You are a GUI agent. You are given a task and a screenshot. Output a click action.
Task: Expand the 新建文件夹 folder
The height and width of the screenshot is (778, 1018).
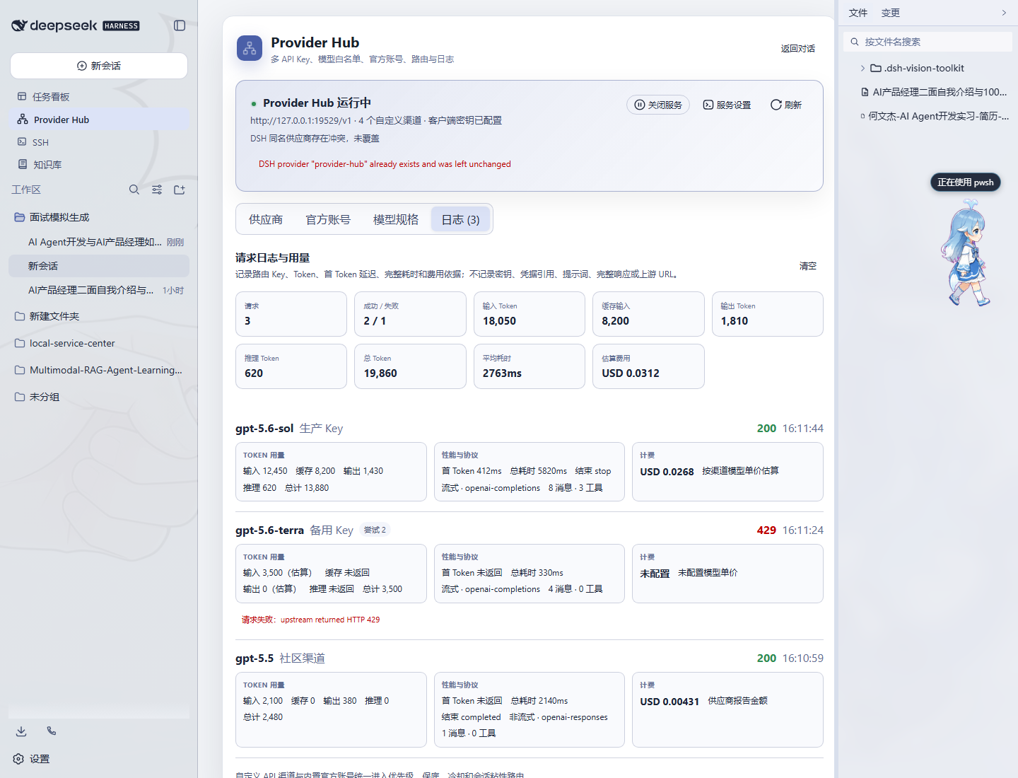pos(99,316)
